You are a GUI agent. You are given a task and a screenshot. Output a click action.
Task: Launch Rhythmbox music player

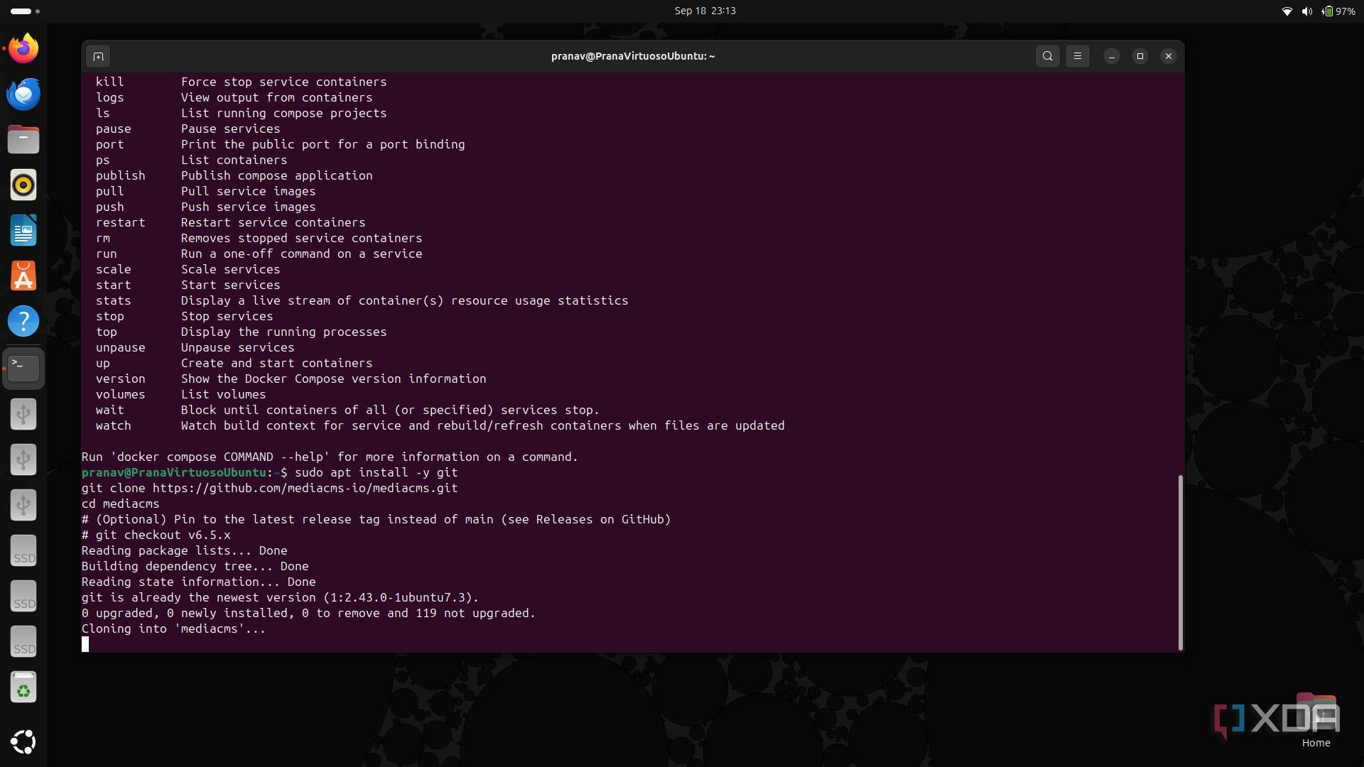23,185
